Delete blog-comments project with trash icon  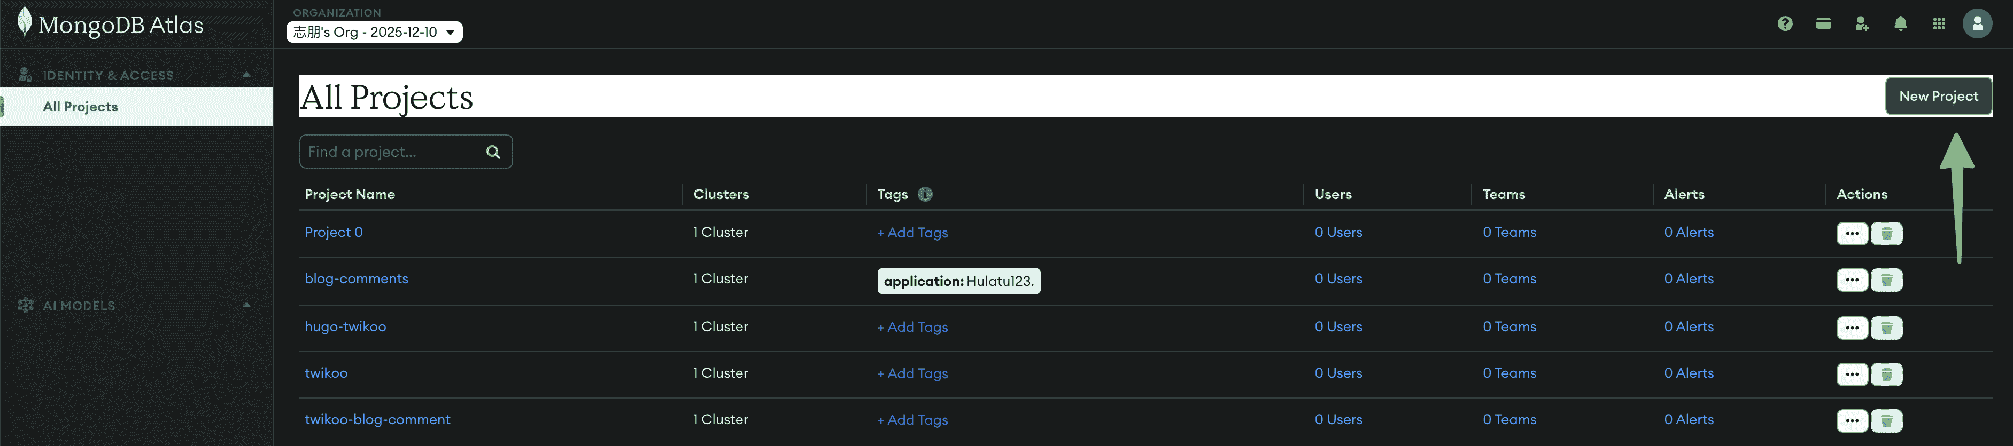pos(1886,280)
